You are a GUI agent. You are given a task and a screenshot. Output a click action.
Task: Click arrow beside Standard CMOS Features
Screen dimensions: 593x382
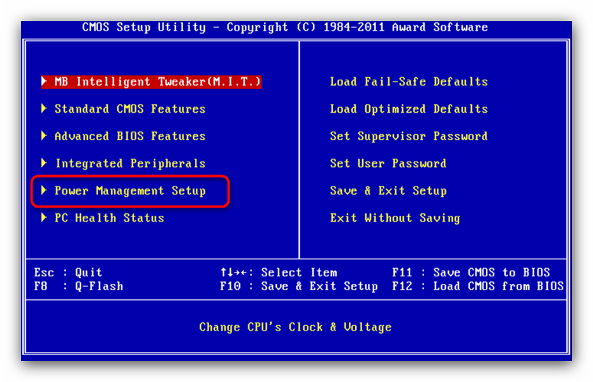click(x=44, y=109)
